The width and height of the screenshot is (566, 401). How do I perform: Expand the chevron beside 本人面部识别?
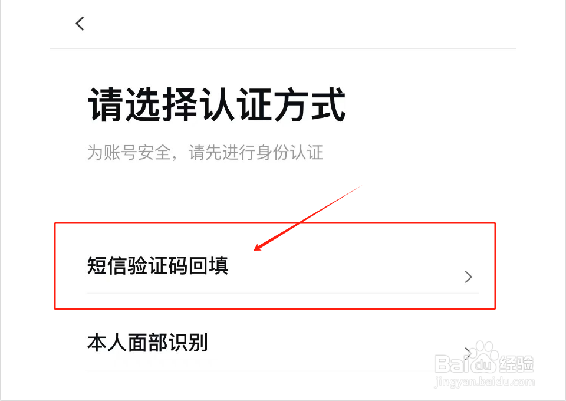tap(468, 353)
